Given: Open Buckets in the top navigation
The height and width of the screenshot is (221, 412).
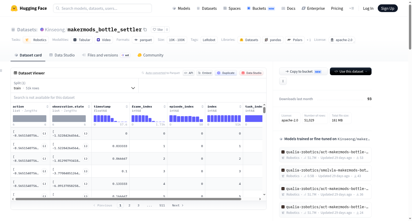Looking at the screenshot, I should pyautogui.click(x=261, y=8).
